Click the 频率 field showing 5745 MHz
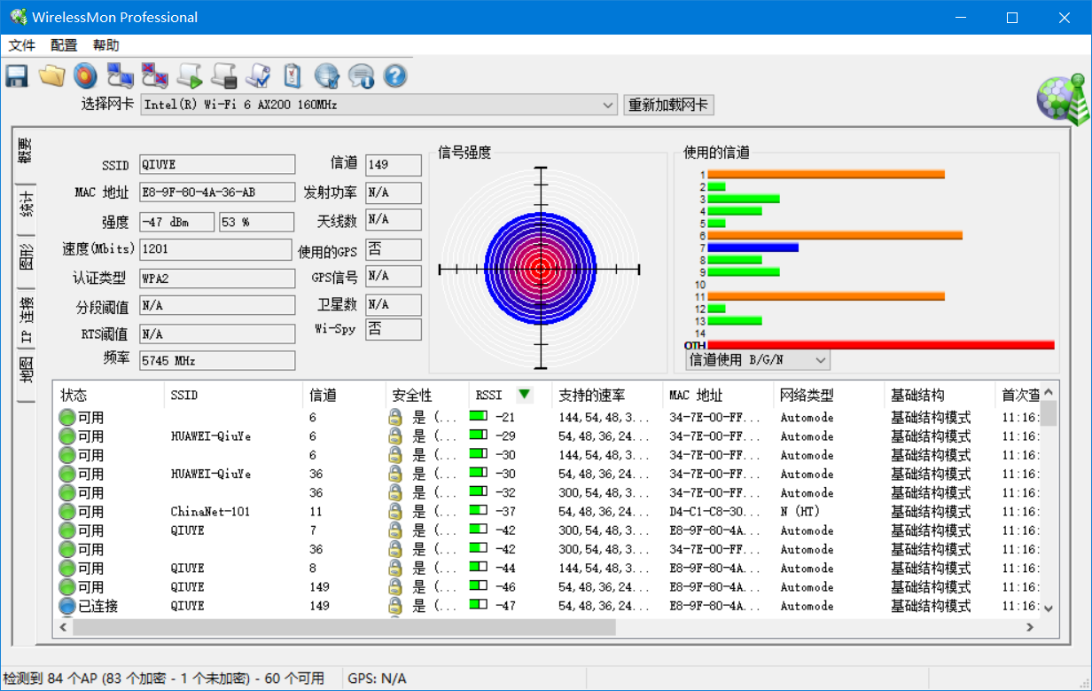The image size is (1092, 691). click(217, 360)
